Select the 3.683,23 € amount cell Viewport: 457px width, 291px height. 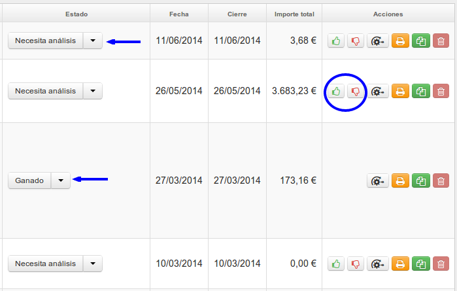point(294,91)
